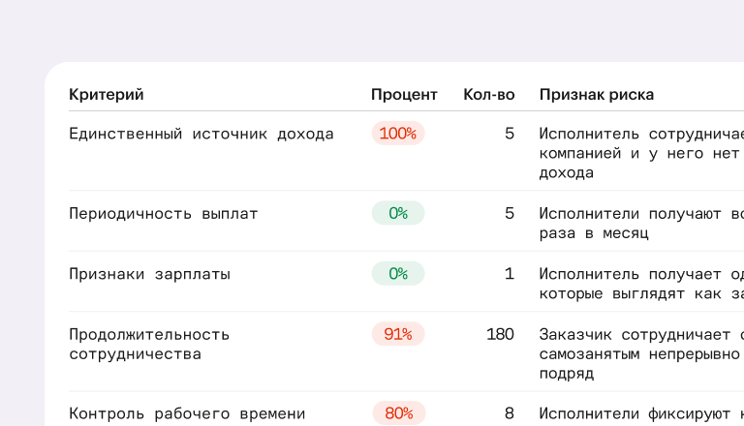744x426 pixels.
Task: Open the Контроль рабочего времени criterion
Action: pos(187,413)
